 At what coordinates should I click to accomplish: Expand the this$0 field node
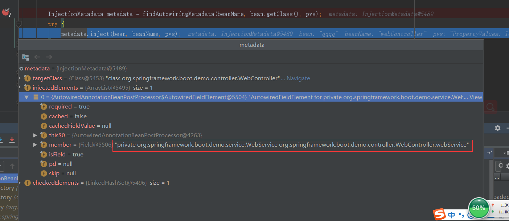click(x=35, y=135)
